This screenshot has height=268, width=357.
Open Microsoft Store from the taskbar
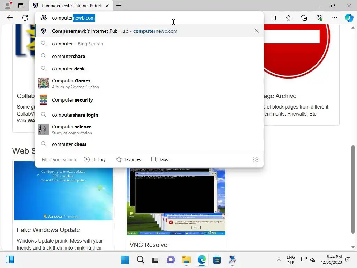point(217,260)
